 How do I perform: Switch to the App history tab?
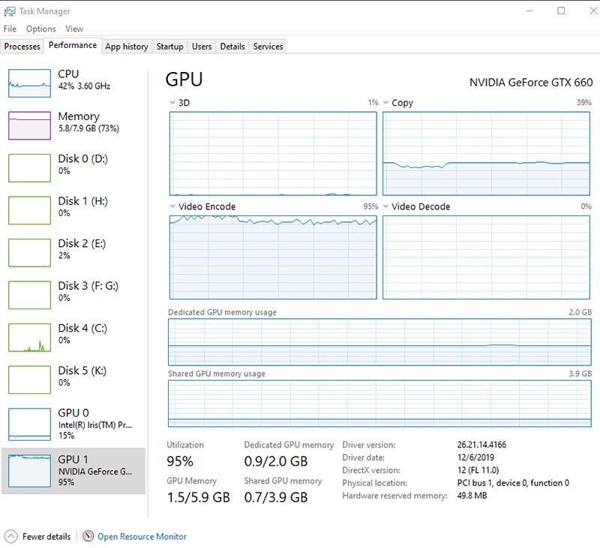127,47
